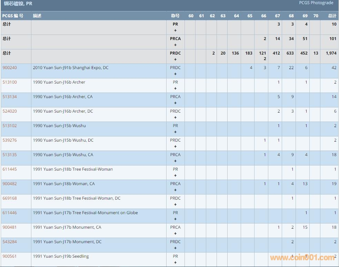339x267 pixels.
Task: Expand plus in Wushu CA row
Action: [x=175, y=161]
